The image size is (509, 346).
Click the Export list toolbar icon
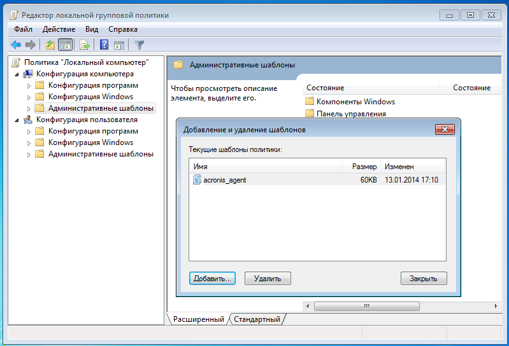coord(83,45)
